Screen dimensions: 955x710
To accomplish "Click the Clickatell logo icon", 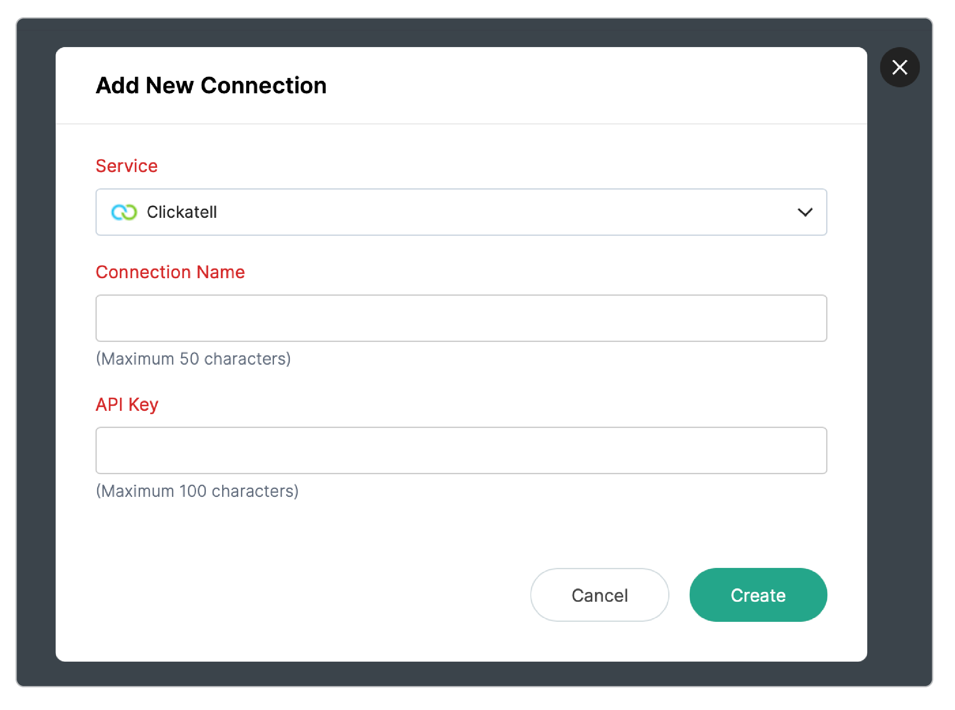I will (124, 212).
